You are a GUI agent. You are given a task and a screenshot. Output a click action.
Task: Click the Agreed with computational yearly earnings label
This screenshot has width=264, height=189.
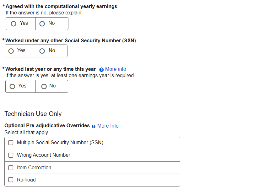[x=62, y=6]
